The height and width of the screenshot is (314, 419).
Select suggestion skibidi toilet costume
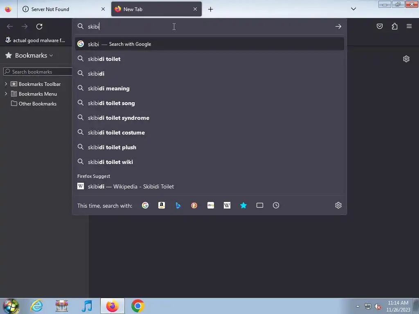pyautogui.click(x=209, y=132)
